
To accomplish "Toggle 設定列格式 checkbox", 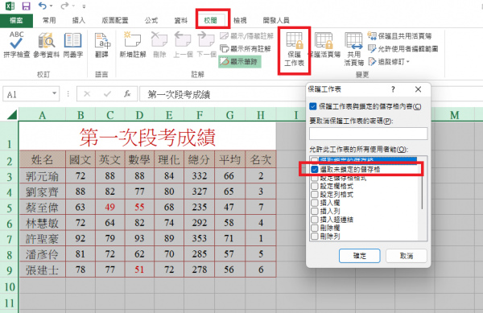I will pyautogui.click(x=315, y=194).
